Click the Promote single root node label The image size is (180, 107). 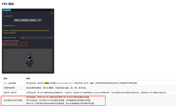[x=11, y=41]
